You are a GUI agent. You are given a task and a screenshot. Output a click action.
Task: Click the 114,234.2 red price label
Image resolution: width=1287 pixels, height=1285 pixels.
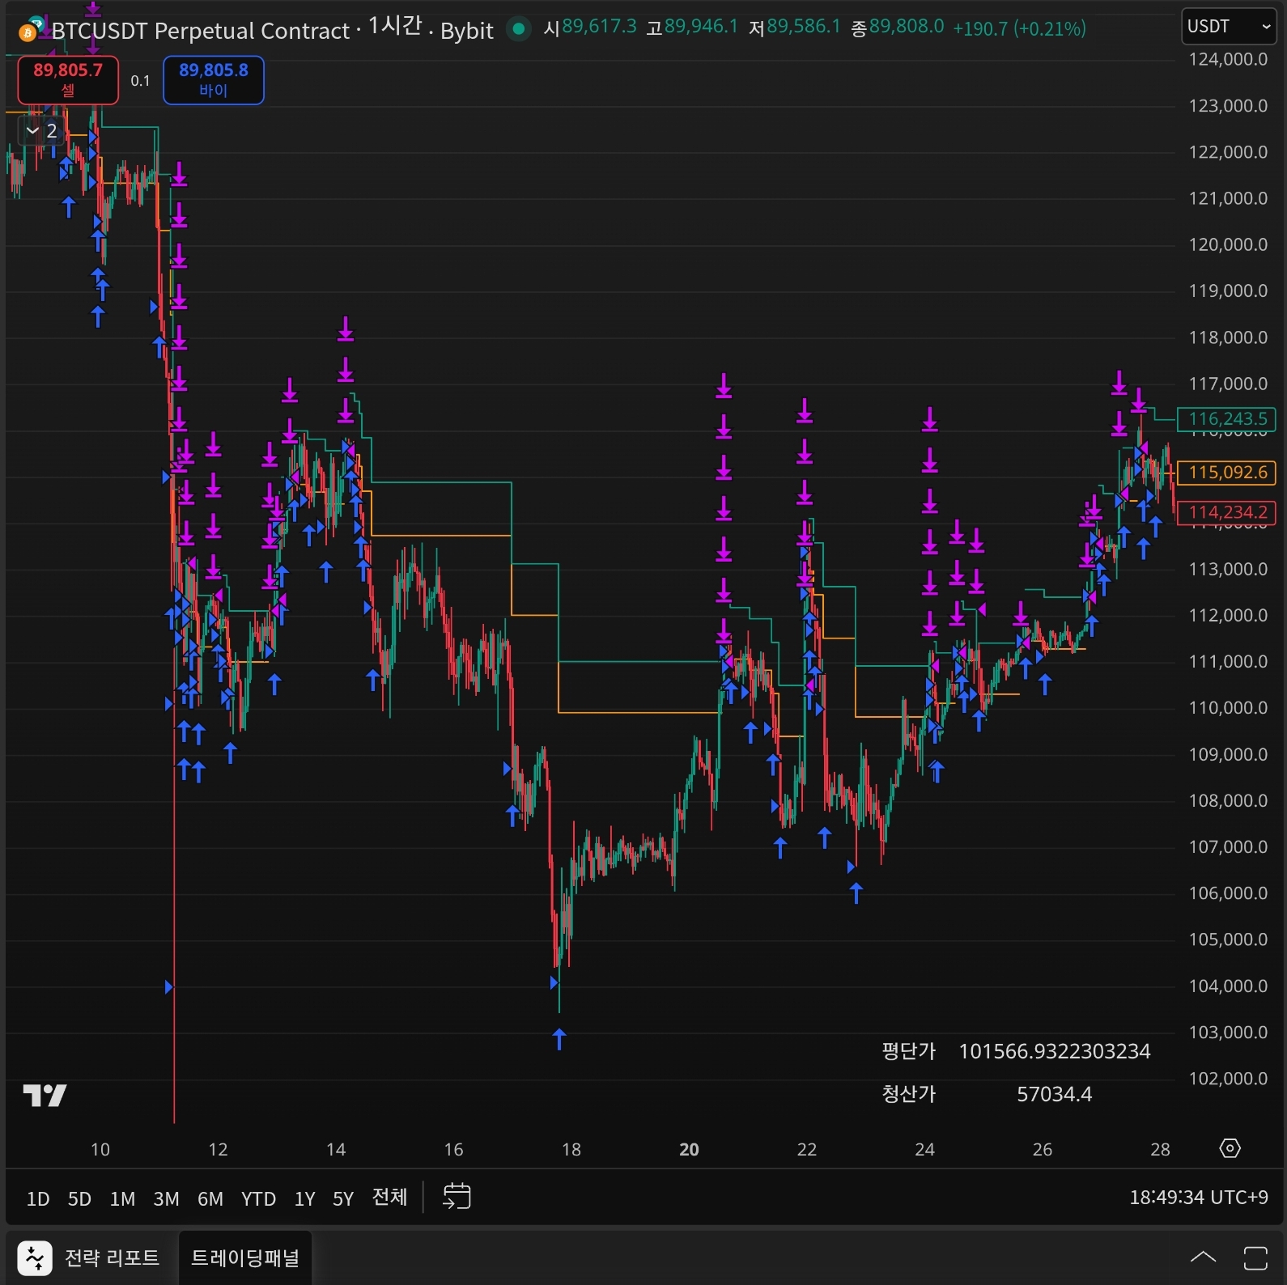pos(1226,513)
